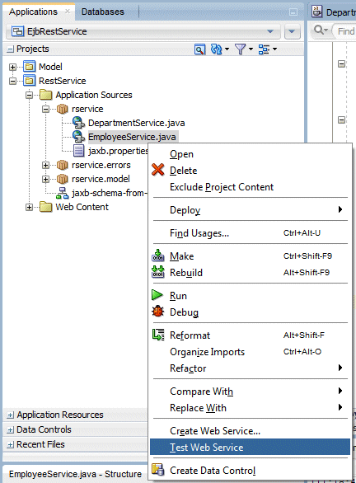Click the Application Sources folder icon

tap(46, 95)
